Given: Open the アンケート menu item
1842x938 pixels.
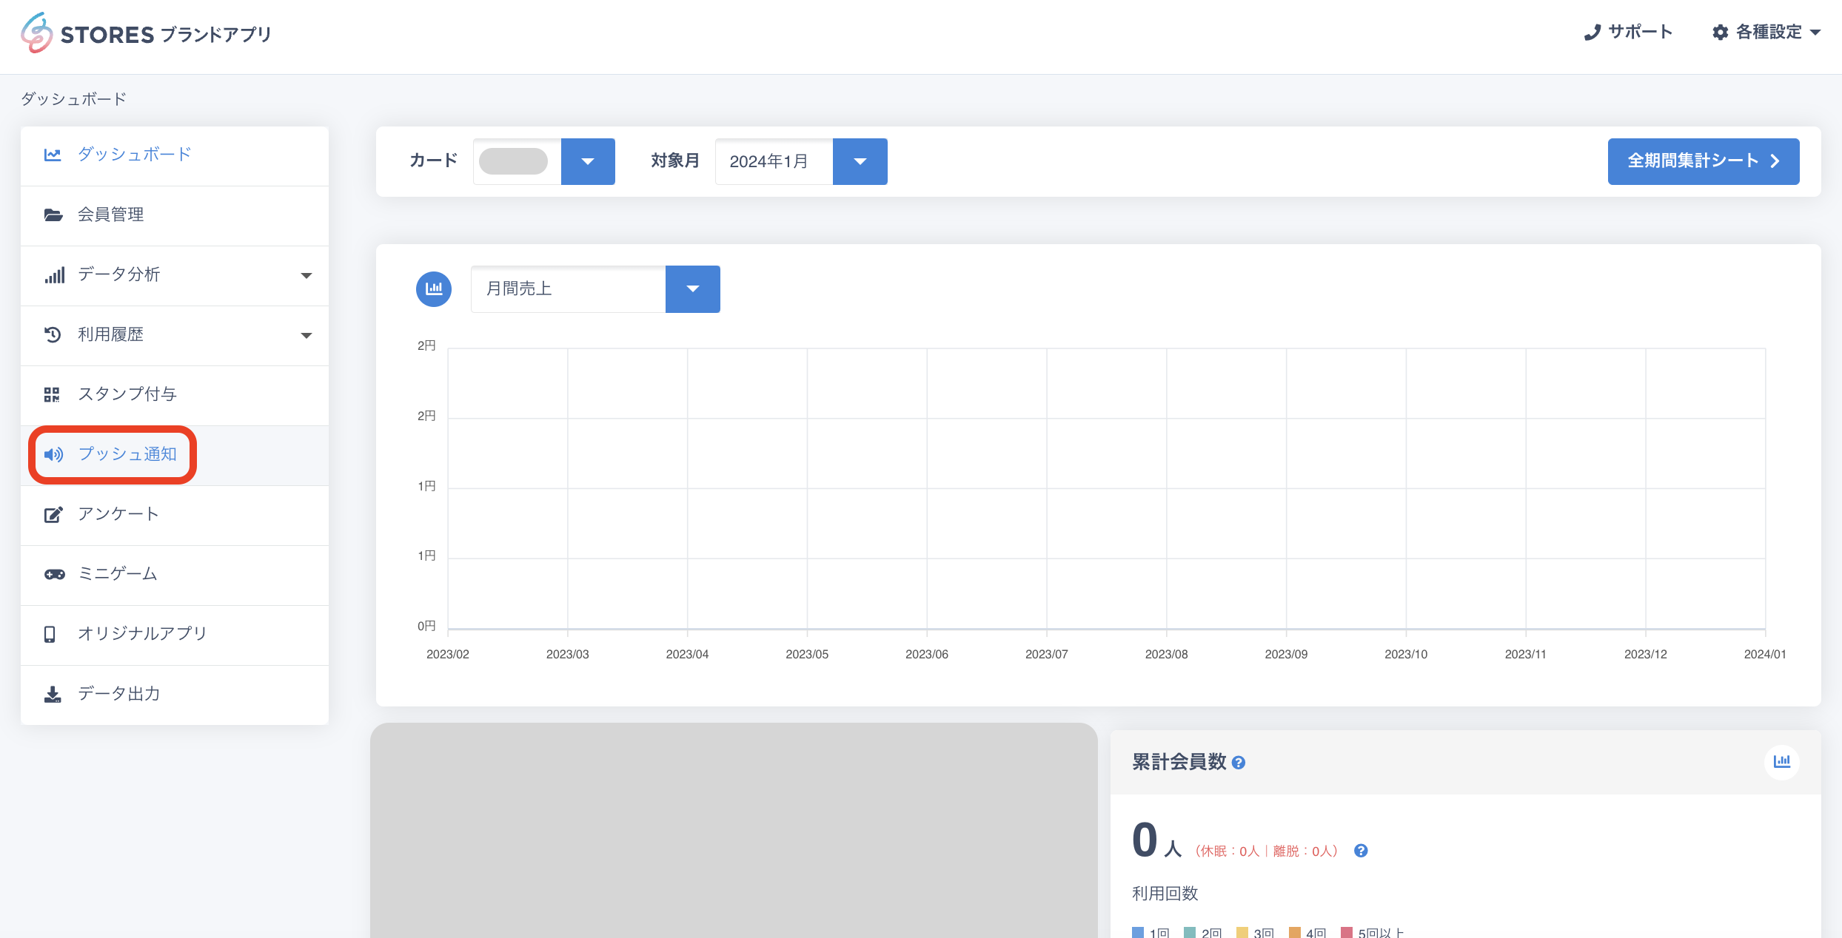Looking at the screenshot, I should 175,514.
